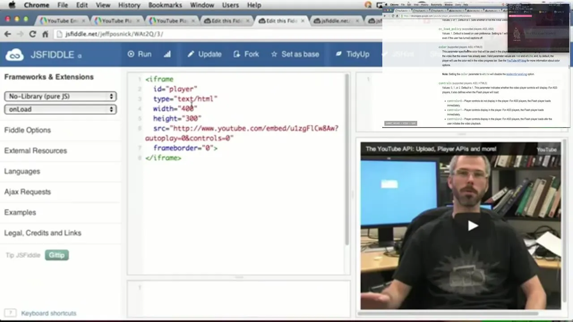Image resolution: width=573 pixels, height=322 pixels.
Task: Open the View menu
Action: click(103, 5)
